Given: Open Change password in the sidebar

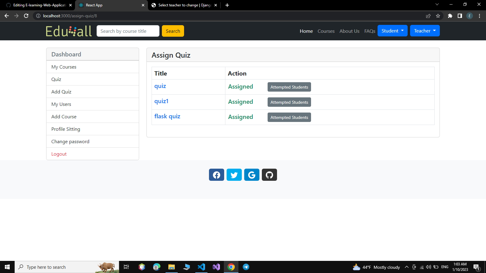Looking at the screenshot, I should pos(93,141).
